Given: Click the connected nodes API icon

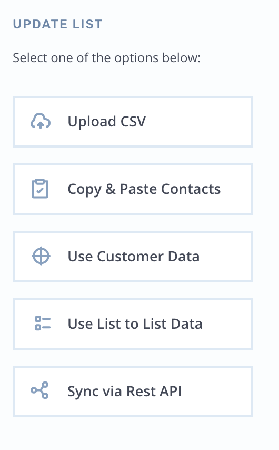Looking at the screenshot, I should (x=39, y=390).
